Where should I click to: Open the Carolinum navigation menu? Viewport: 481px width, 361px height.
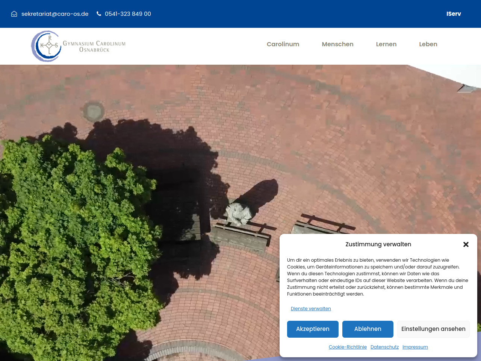tap(283, 44)
